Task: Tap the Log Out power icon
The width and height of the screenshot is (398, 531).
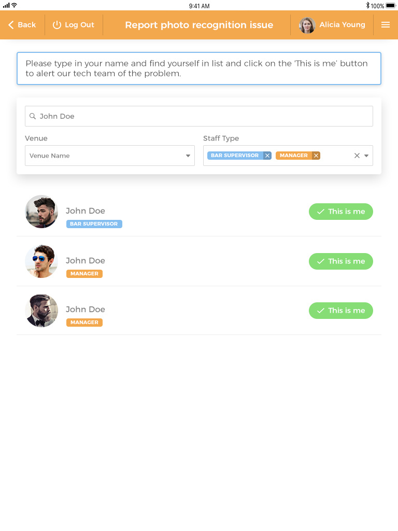Action: tap(57, 24)
